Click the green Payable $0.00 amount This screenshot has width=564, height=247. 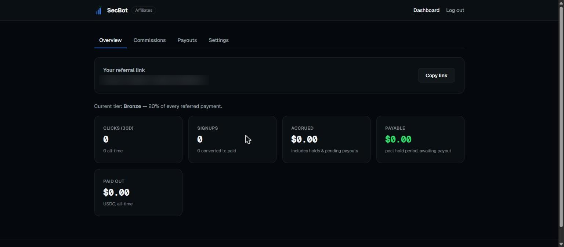[398, 139]
